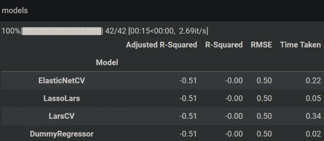Image resolution: width=324 pixels, height=141 pixels.
Task: Click the 100% progress label
Action: pos(11,31)
